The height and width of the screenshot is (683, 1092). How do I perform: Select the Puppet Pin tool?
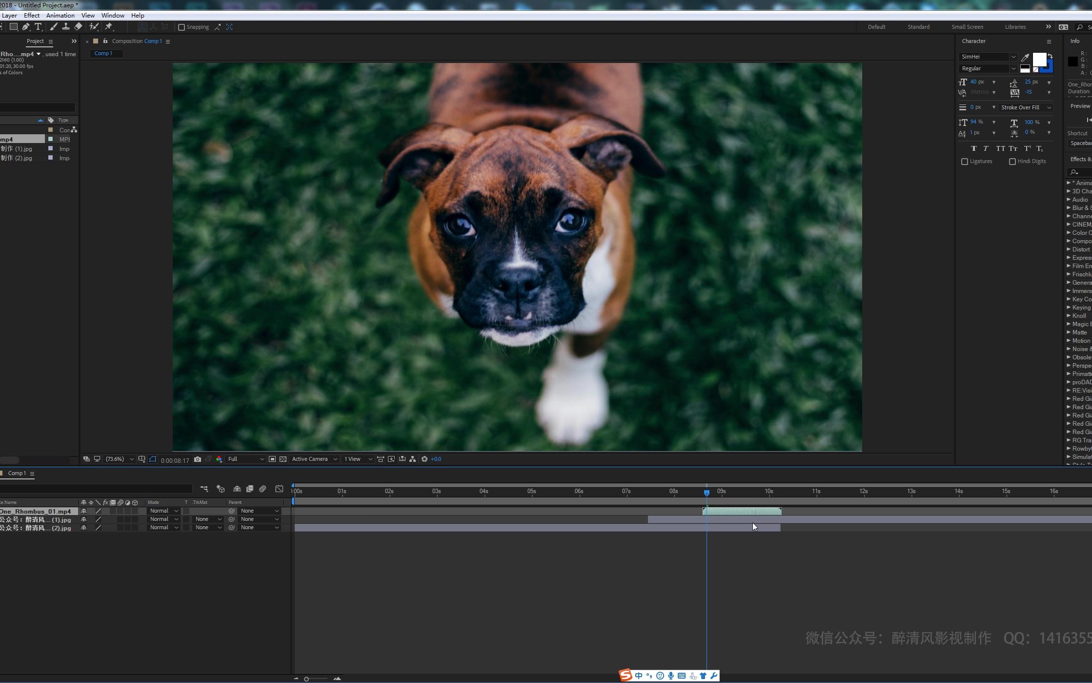(x=109, y=27)
